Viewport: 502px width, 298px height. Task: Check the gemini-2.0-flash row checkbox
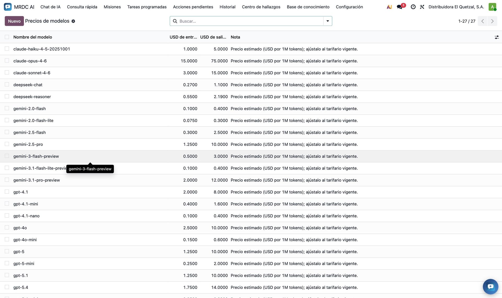[x=7, y=108]
